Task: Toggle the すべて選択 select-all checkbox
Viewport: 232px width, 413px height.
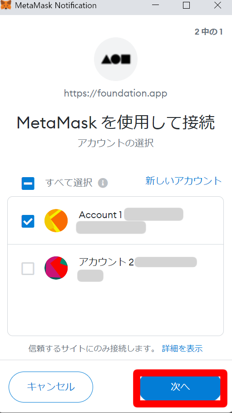Action: click(28, 184)
